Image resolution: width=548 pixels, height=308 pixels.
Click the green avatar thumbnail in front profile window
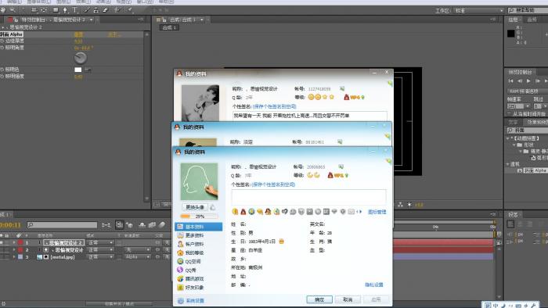click(x=199, y=181)
